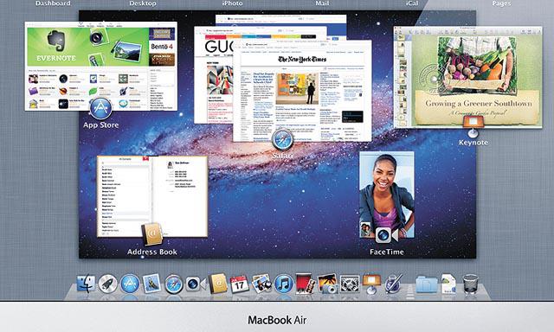
Task: Open the blue folder stack in Dock
Action: tap(427, 284)
